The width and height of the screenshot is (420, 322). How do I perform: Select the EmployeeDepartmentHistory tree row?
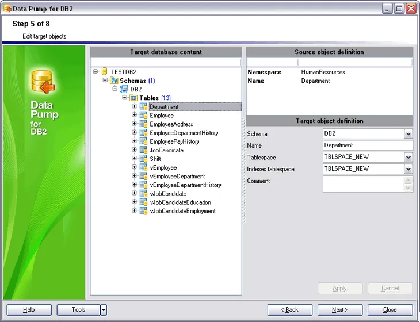(x=184, y=133)
